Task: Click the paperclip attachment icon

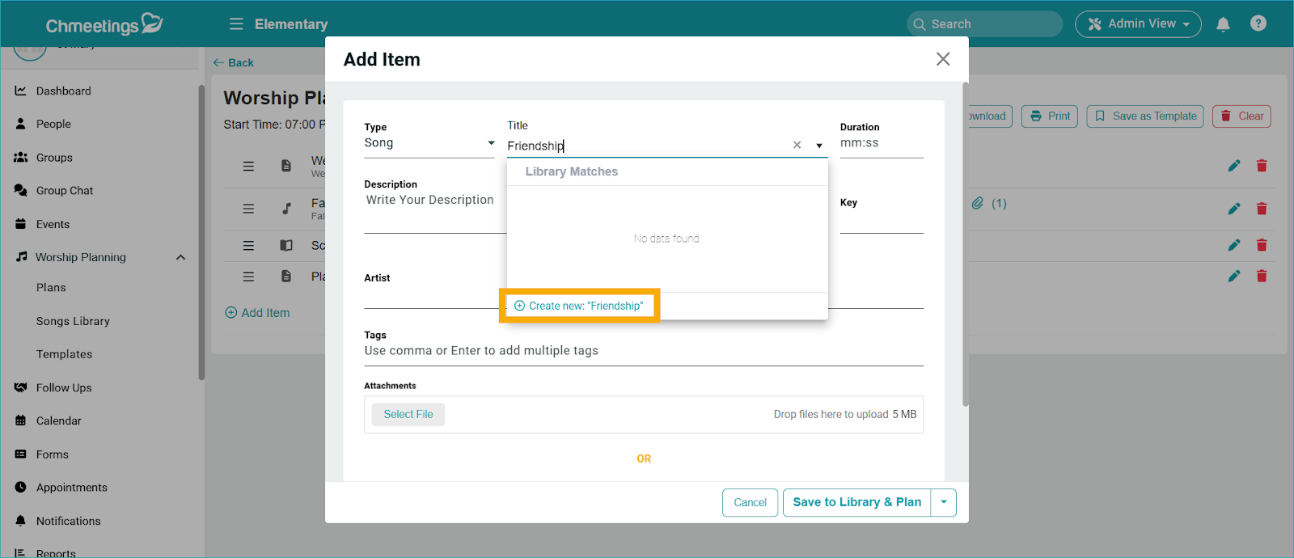Action: pos(978,203)
